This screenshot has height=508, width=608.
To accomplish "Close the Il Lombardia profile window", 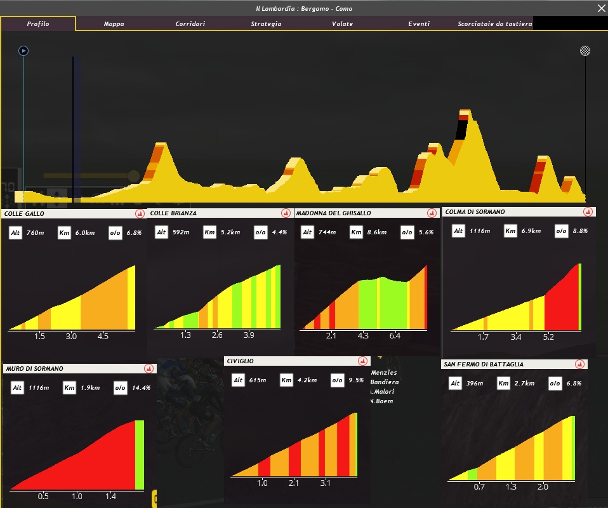I will click(601, 8).
